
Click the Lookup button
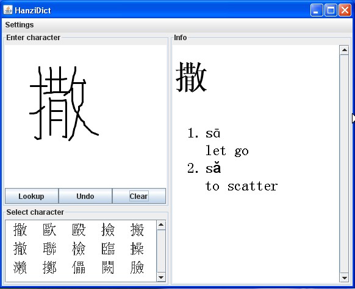point(32,196)
